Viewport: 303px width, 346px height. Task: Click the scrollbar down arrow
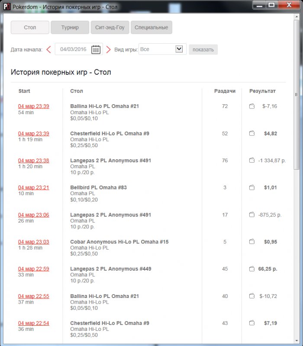(297, 341)
